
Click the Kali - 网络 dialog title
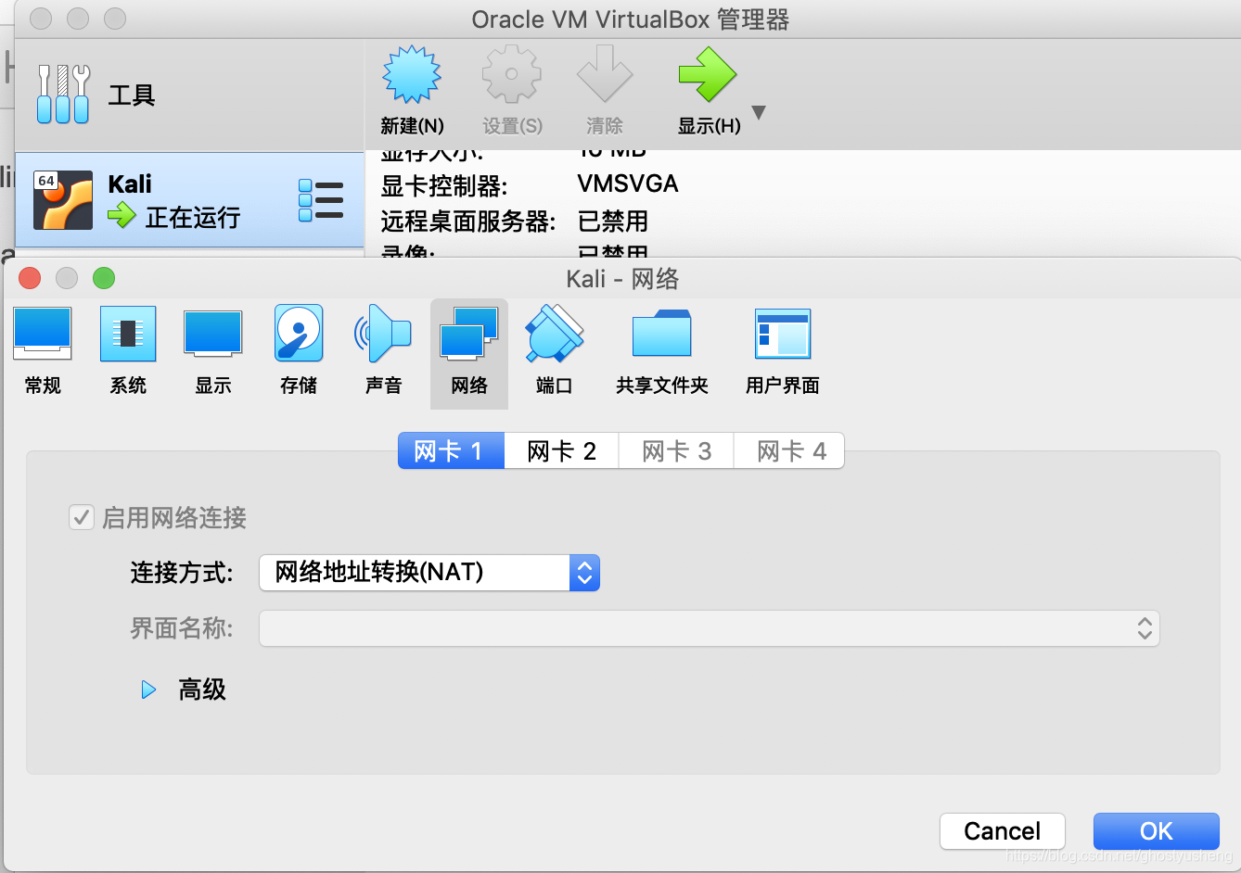coord(622,279)
